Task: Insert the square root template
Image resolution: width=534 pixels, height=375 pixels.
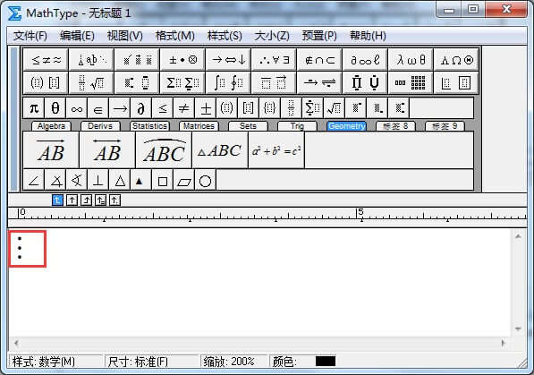Action: tap(334, 108)
